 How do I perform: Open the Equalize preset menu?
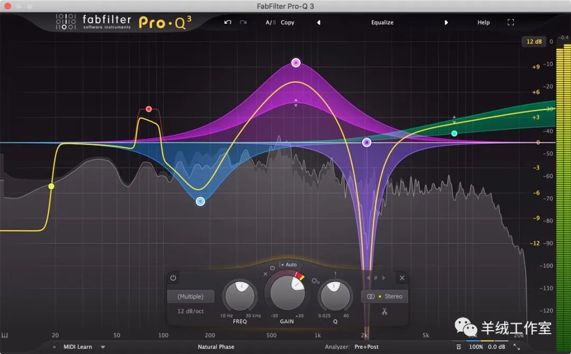pyautogui.click(x=382, y=23)
